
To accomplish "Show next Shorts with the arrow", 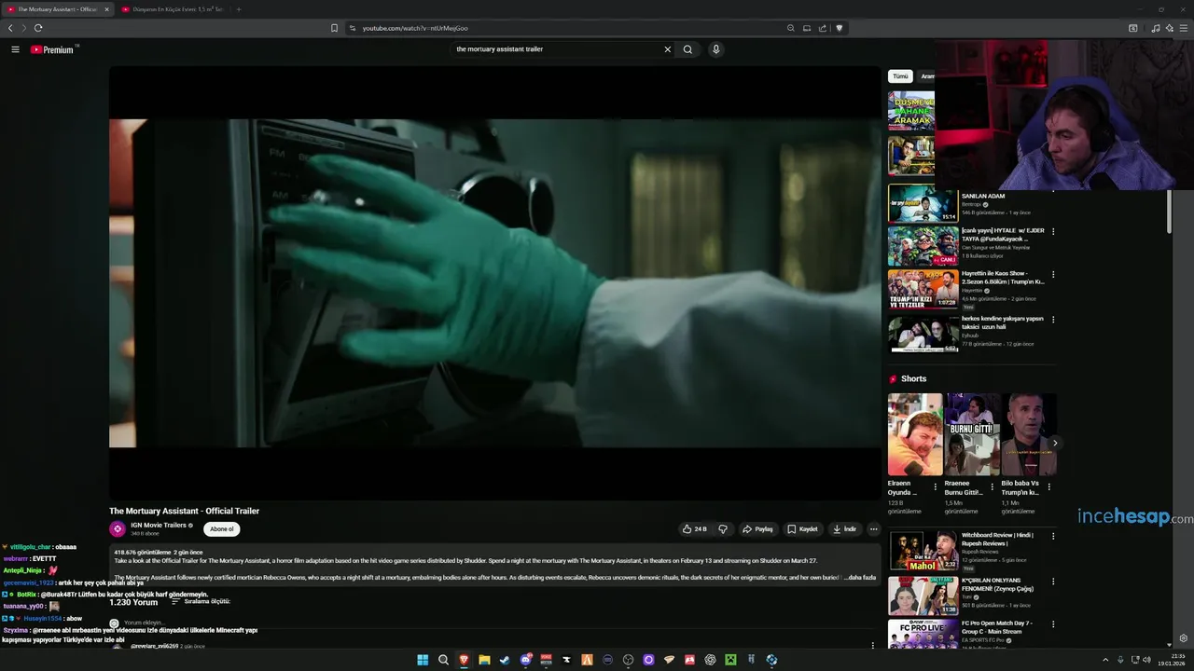I will click(1055, 444).
